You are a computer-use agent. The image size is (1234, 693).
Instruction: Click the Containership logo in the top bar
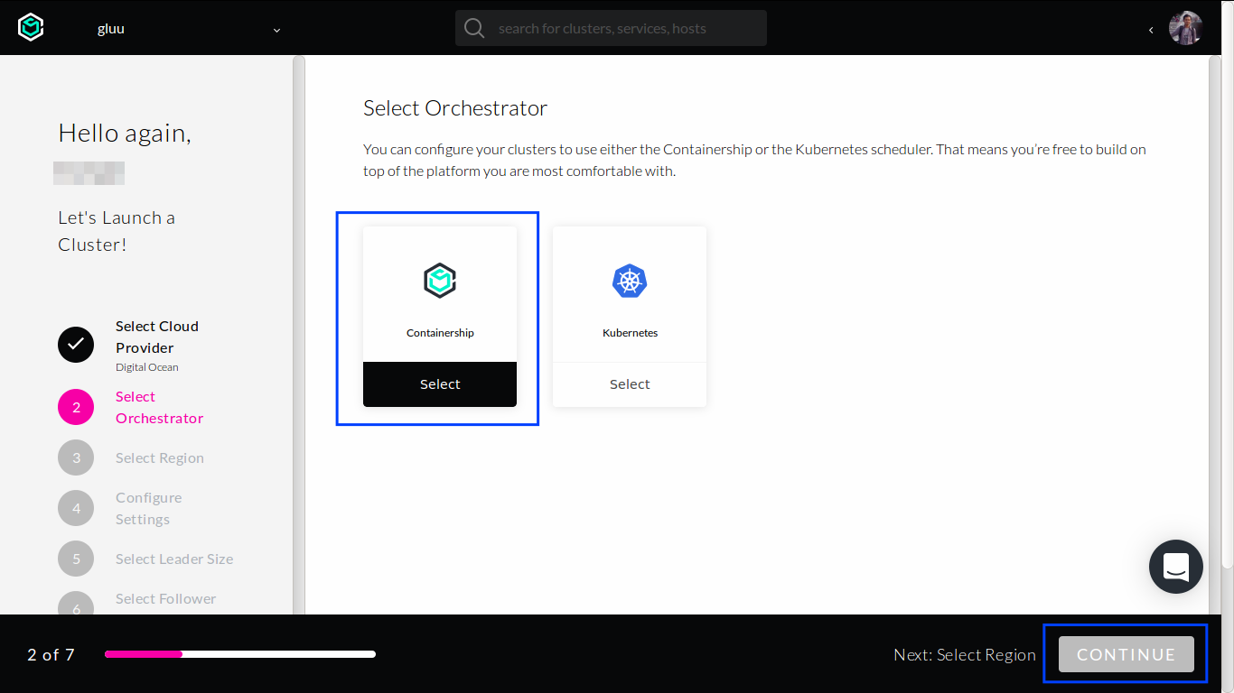tap(31, 27)
